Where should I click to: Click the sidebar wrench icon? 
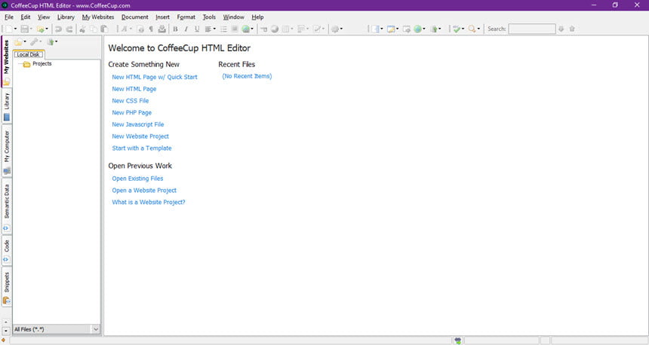[35, 42]
